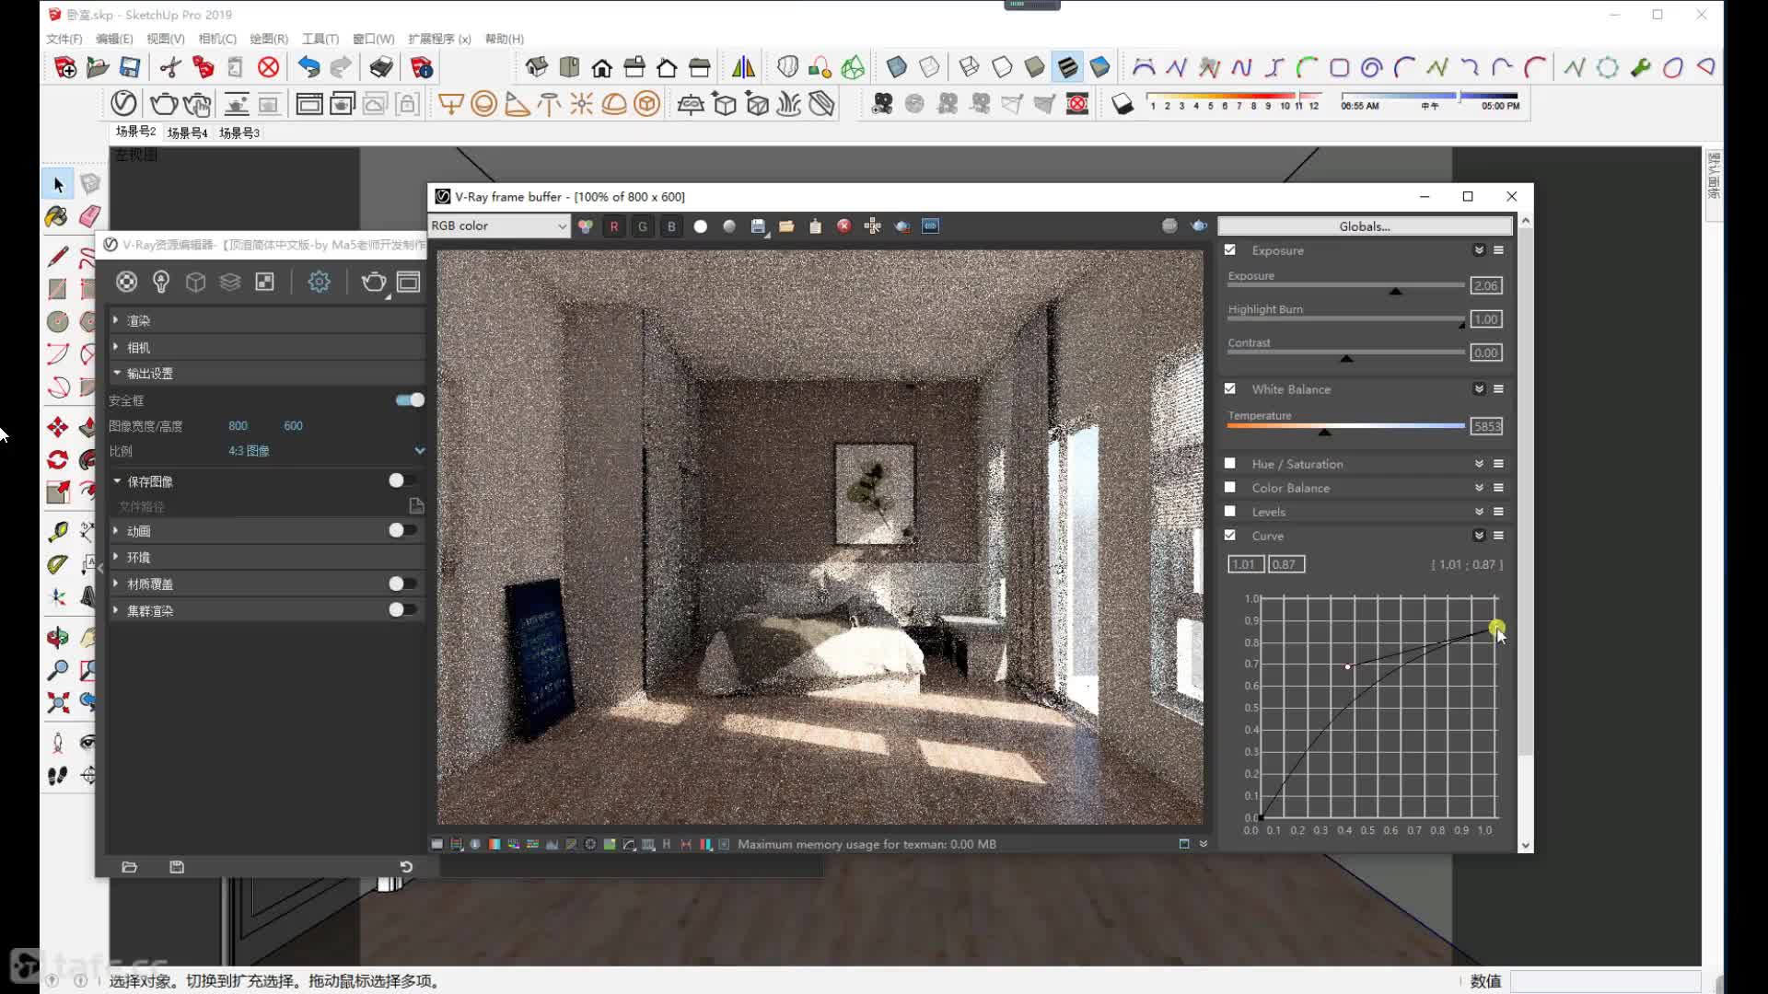Click the save settings icon at asset editor bottom
This screenshot has width=1768, height=994.
point(177,867)
